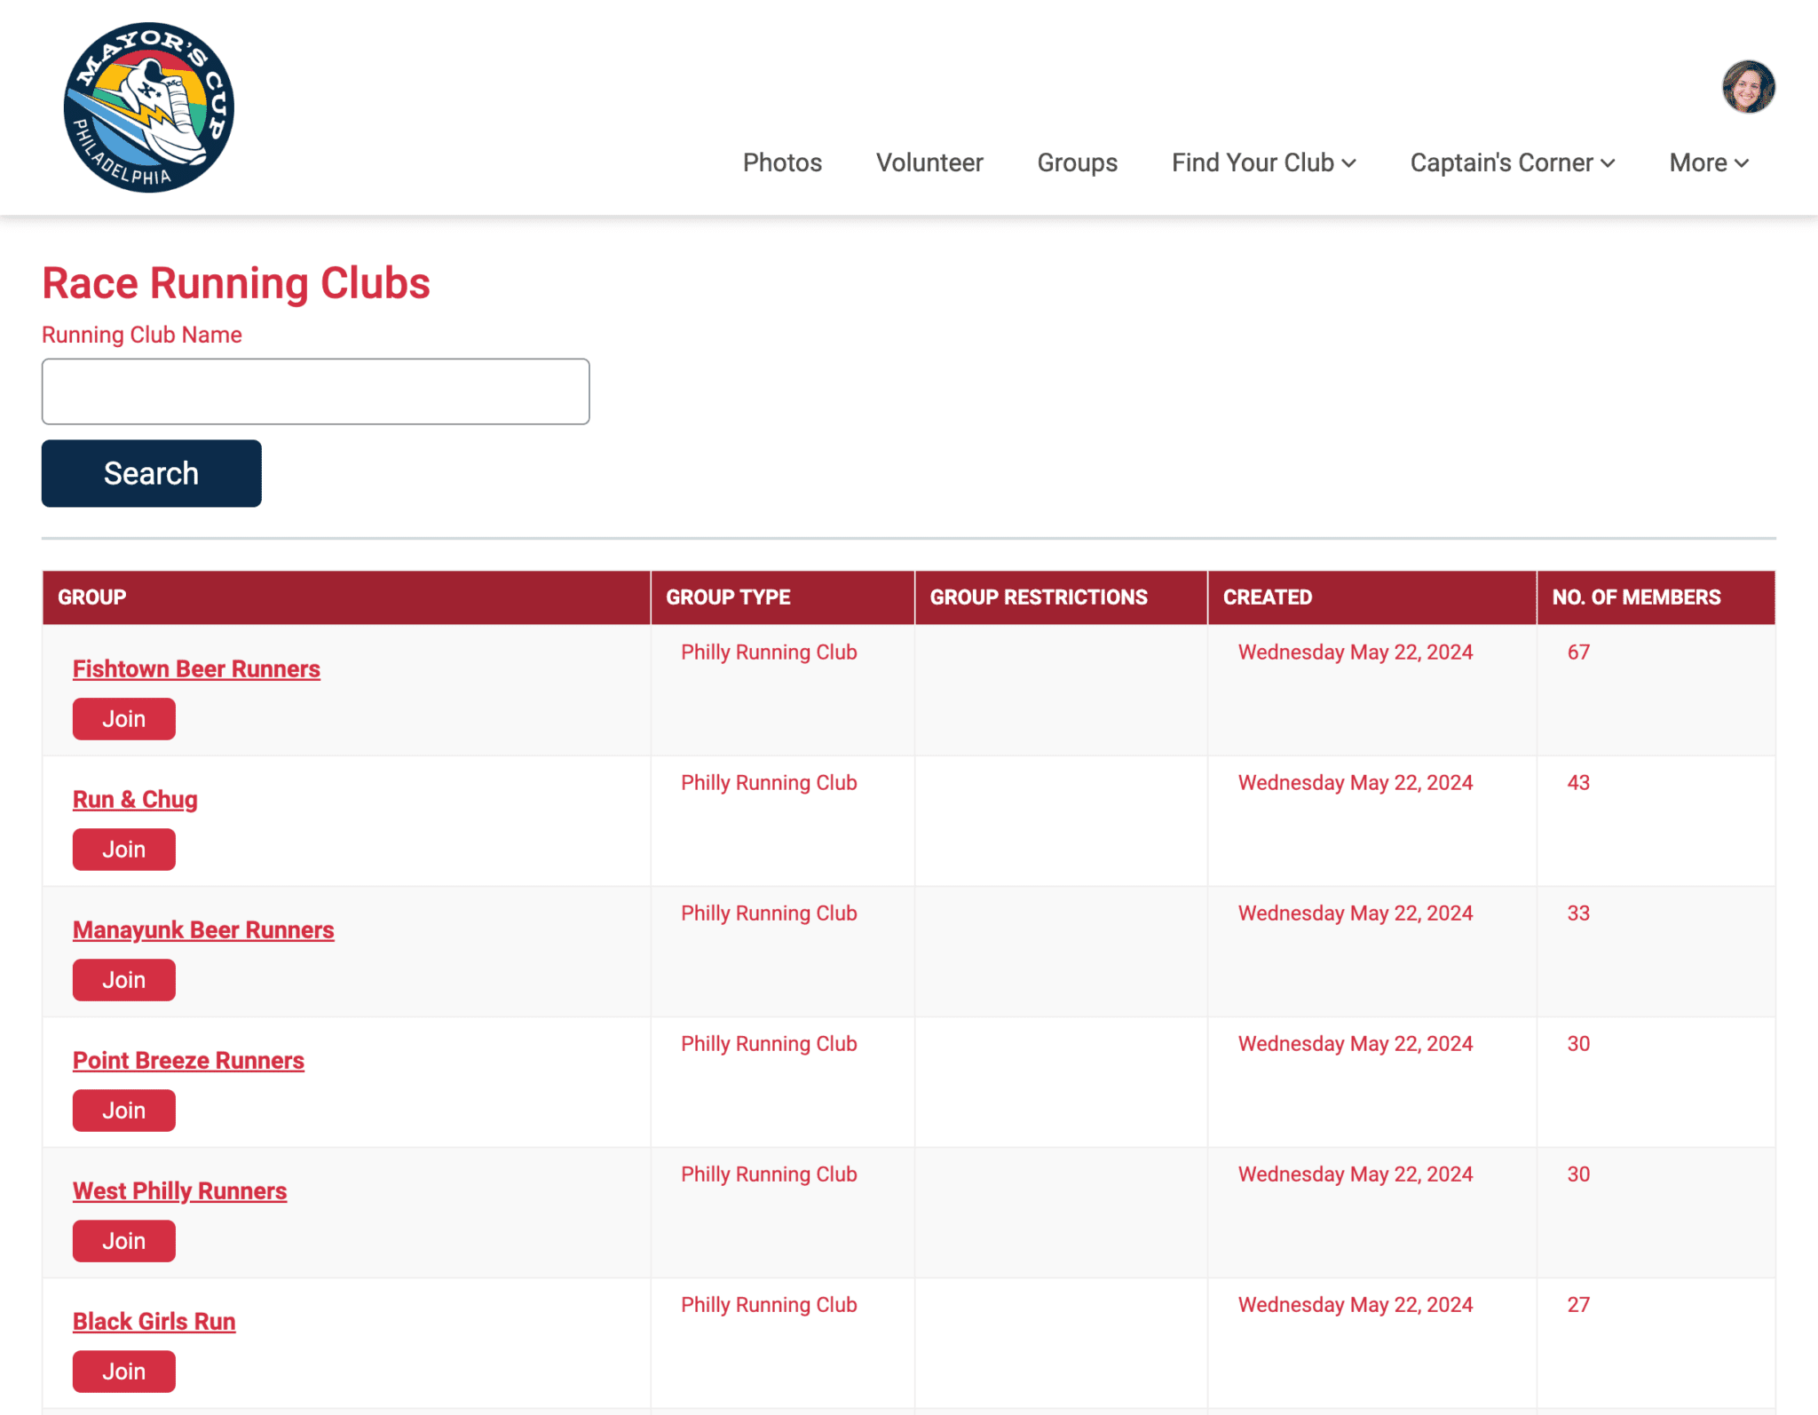Viewport: 1818px width, 1415px height.
Task: Open the Black Girls Run link
Action: tap(154, 1321)
